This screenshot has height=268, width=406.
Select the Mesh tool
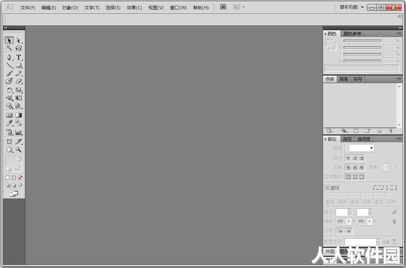tap(9, 115)
